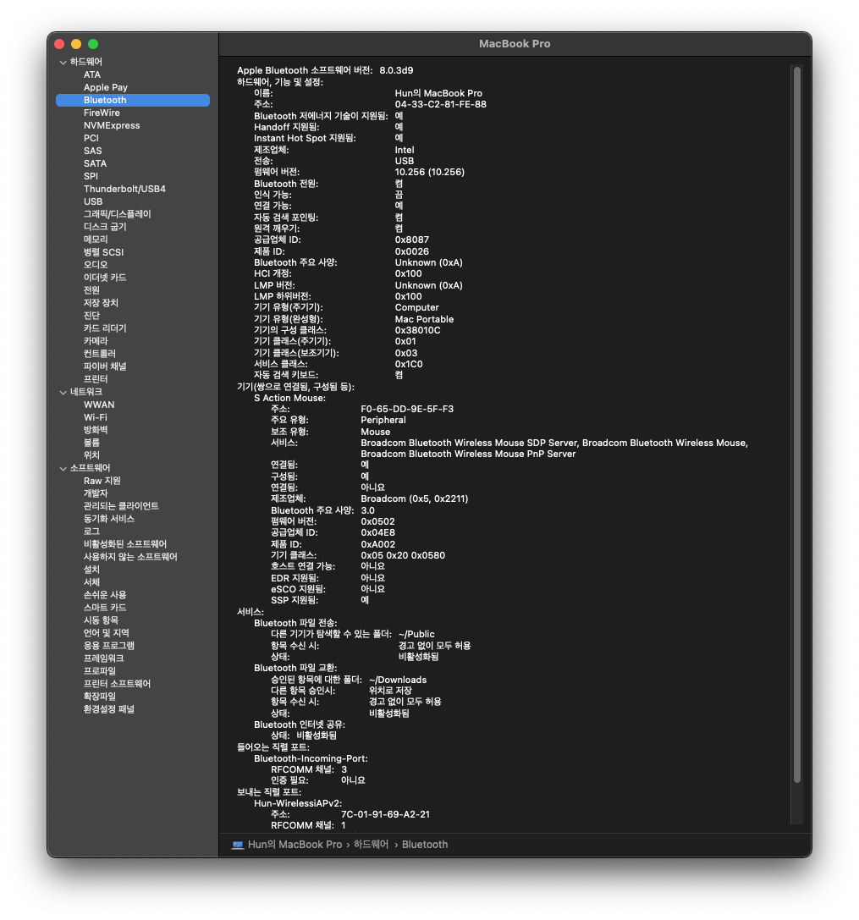
Task: Select 컨트롤러 entry
Action: click(100, 353)
